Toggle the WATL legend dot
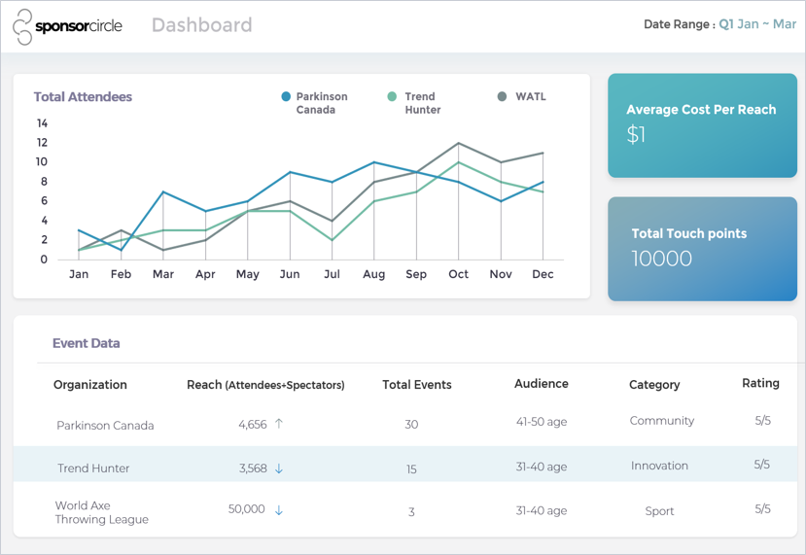Screen dimensions: 806x555 point(503,96)
